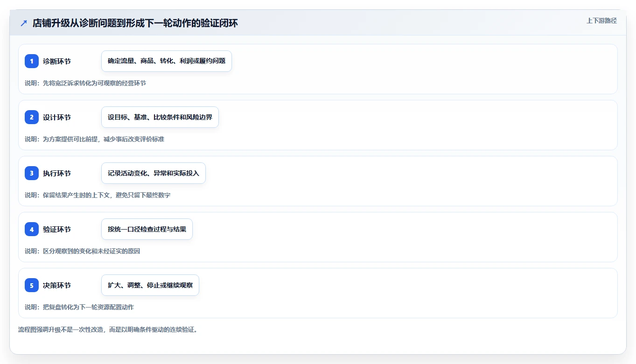Click the 确定流量、商品、转化、利润或履约问题 box
Image resolution: width=636 pixels, height=364 pixels.
(167, 61)
